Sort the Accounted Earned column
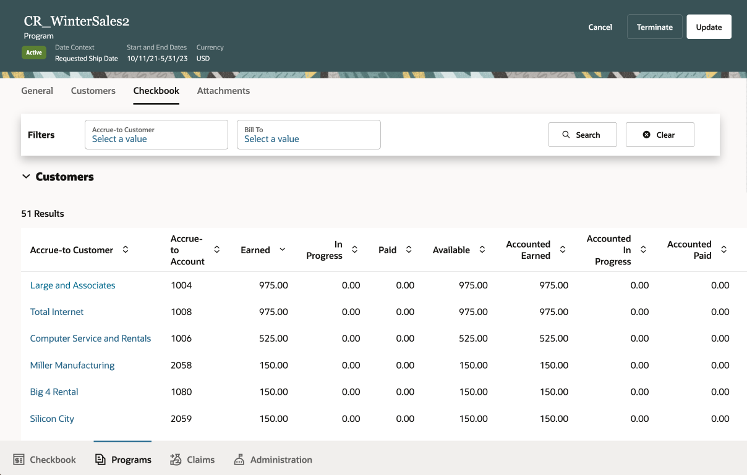The image size is (747, 475). (x=563, y=250)
